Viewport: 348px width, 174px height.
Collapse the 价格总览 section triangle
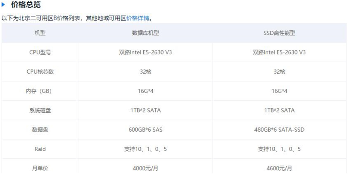pos(3,4)
